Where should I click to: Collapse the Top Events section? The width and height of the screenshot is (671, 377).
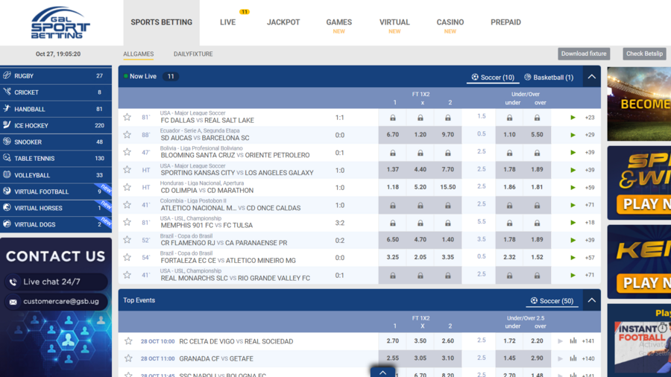(x=591, y=300)
